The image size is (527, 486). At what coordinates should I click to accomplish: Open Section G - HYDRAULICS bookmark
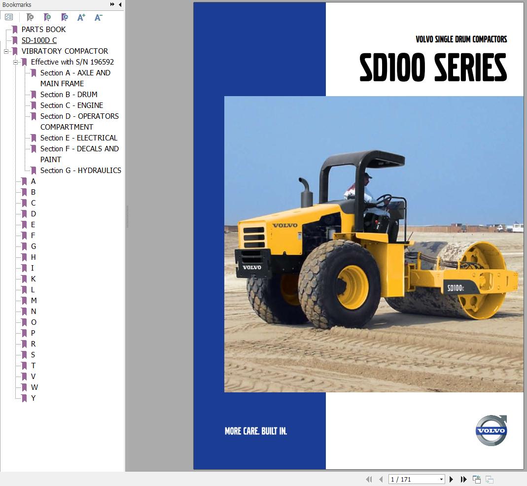[x=81, y=171]
